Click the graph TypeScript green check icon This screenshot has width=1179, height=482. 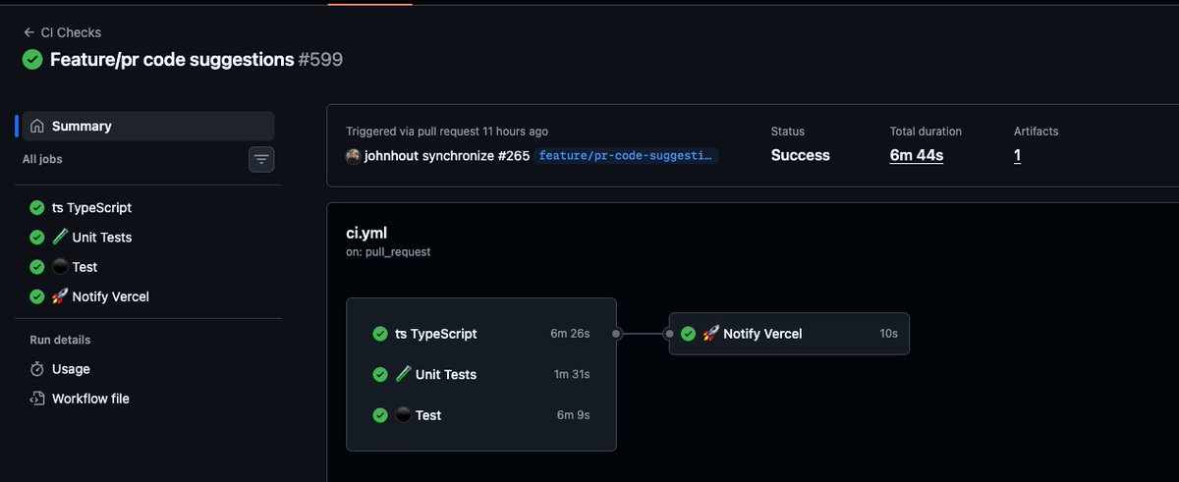point(380,334)
